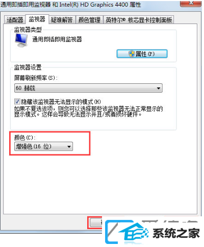Click the 隐藏该监视器无法显示的模式 label text
204x247 pixels.
click(x=61, y=102)
